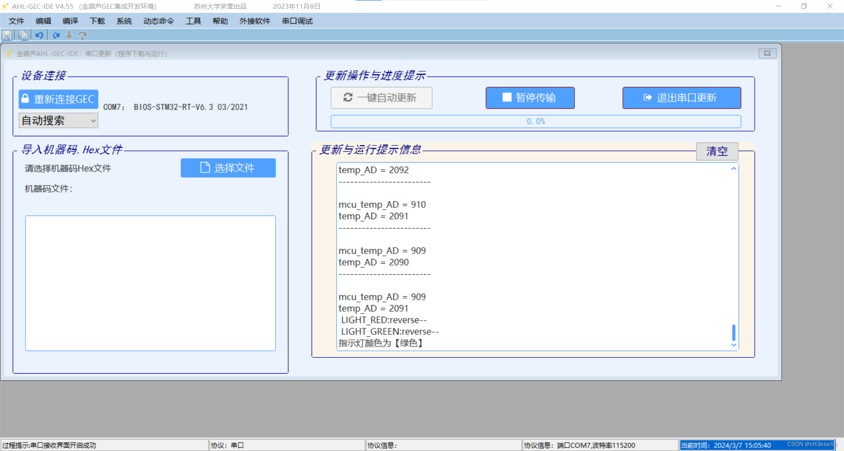The image size is (844, 451).
Task: Click the COM7 BIOS-STM32 connection info text
Action: coord(175,107)
